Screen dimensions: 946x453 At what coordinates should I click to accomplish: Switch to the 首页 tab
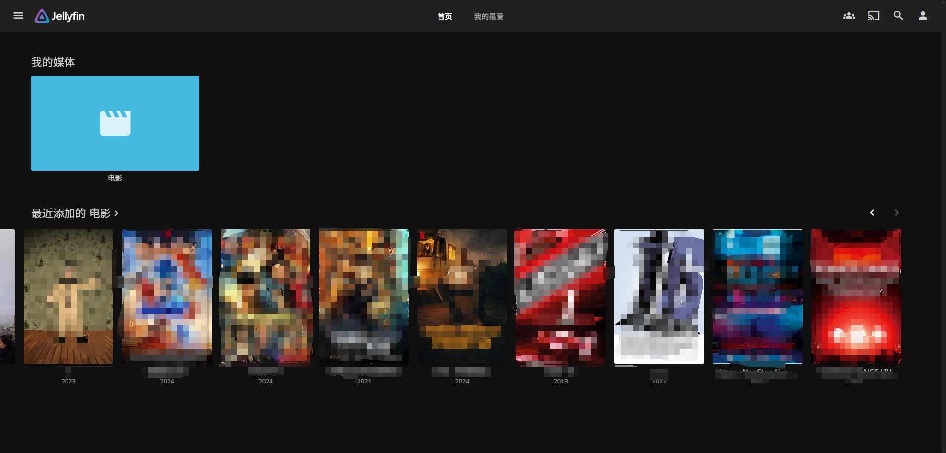444,17
